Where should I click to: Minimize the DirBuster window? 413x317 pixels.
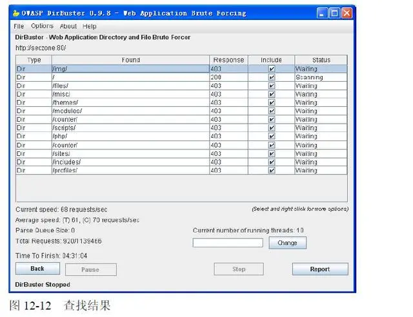[322, 13]
